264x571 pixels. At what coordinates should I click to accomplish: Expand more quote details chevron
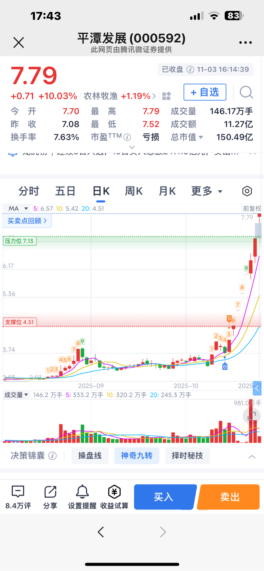(132, 147)
